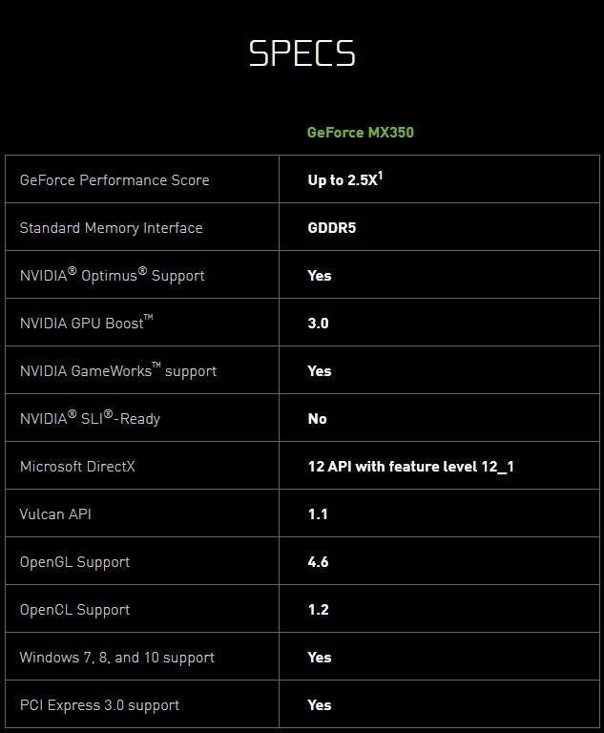Select the 4.6 OpenGL version value
Viewport: 604px width, 733px height.
[x=318, y=562]
